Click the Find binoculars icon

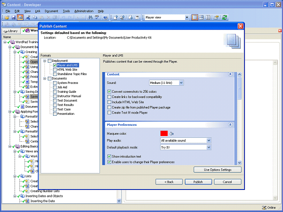point(90,18)
